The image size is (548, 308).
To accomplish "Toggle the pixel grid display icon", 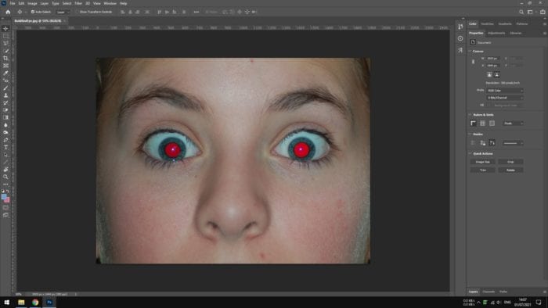I will (492, 124).
